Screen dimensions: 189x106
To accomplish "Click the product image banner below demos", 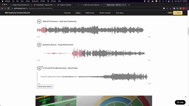I will tap(94, 101).
